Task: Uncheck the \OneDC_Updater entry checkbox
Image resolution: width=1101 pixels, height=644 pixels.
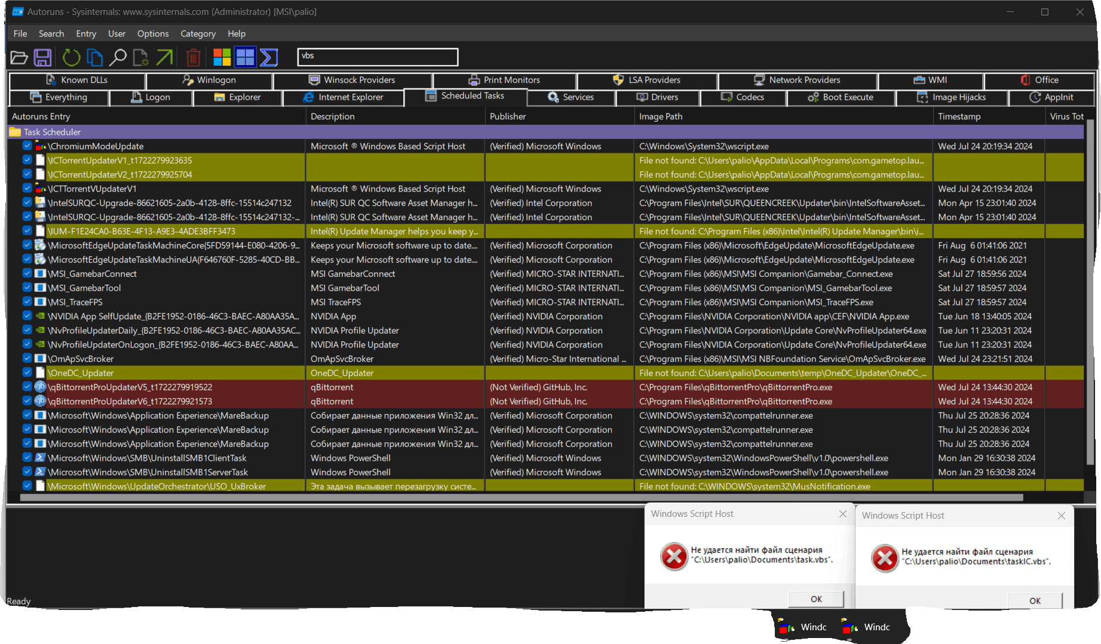Action: (x=27, y=372)
